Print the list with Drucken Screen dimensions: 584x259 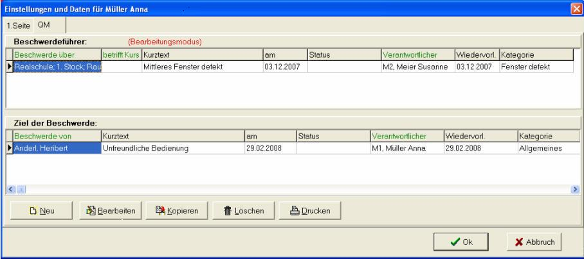click(310, 211)
